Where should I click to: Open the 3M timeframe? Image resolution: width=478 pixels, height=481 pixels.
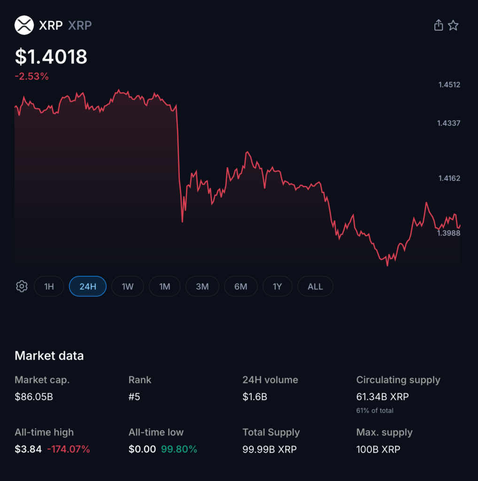coord(202,286)
